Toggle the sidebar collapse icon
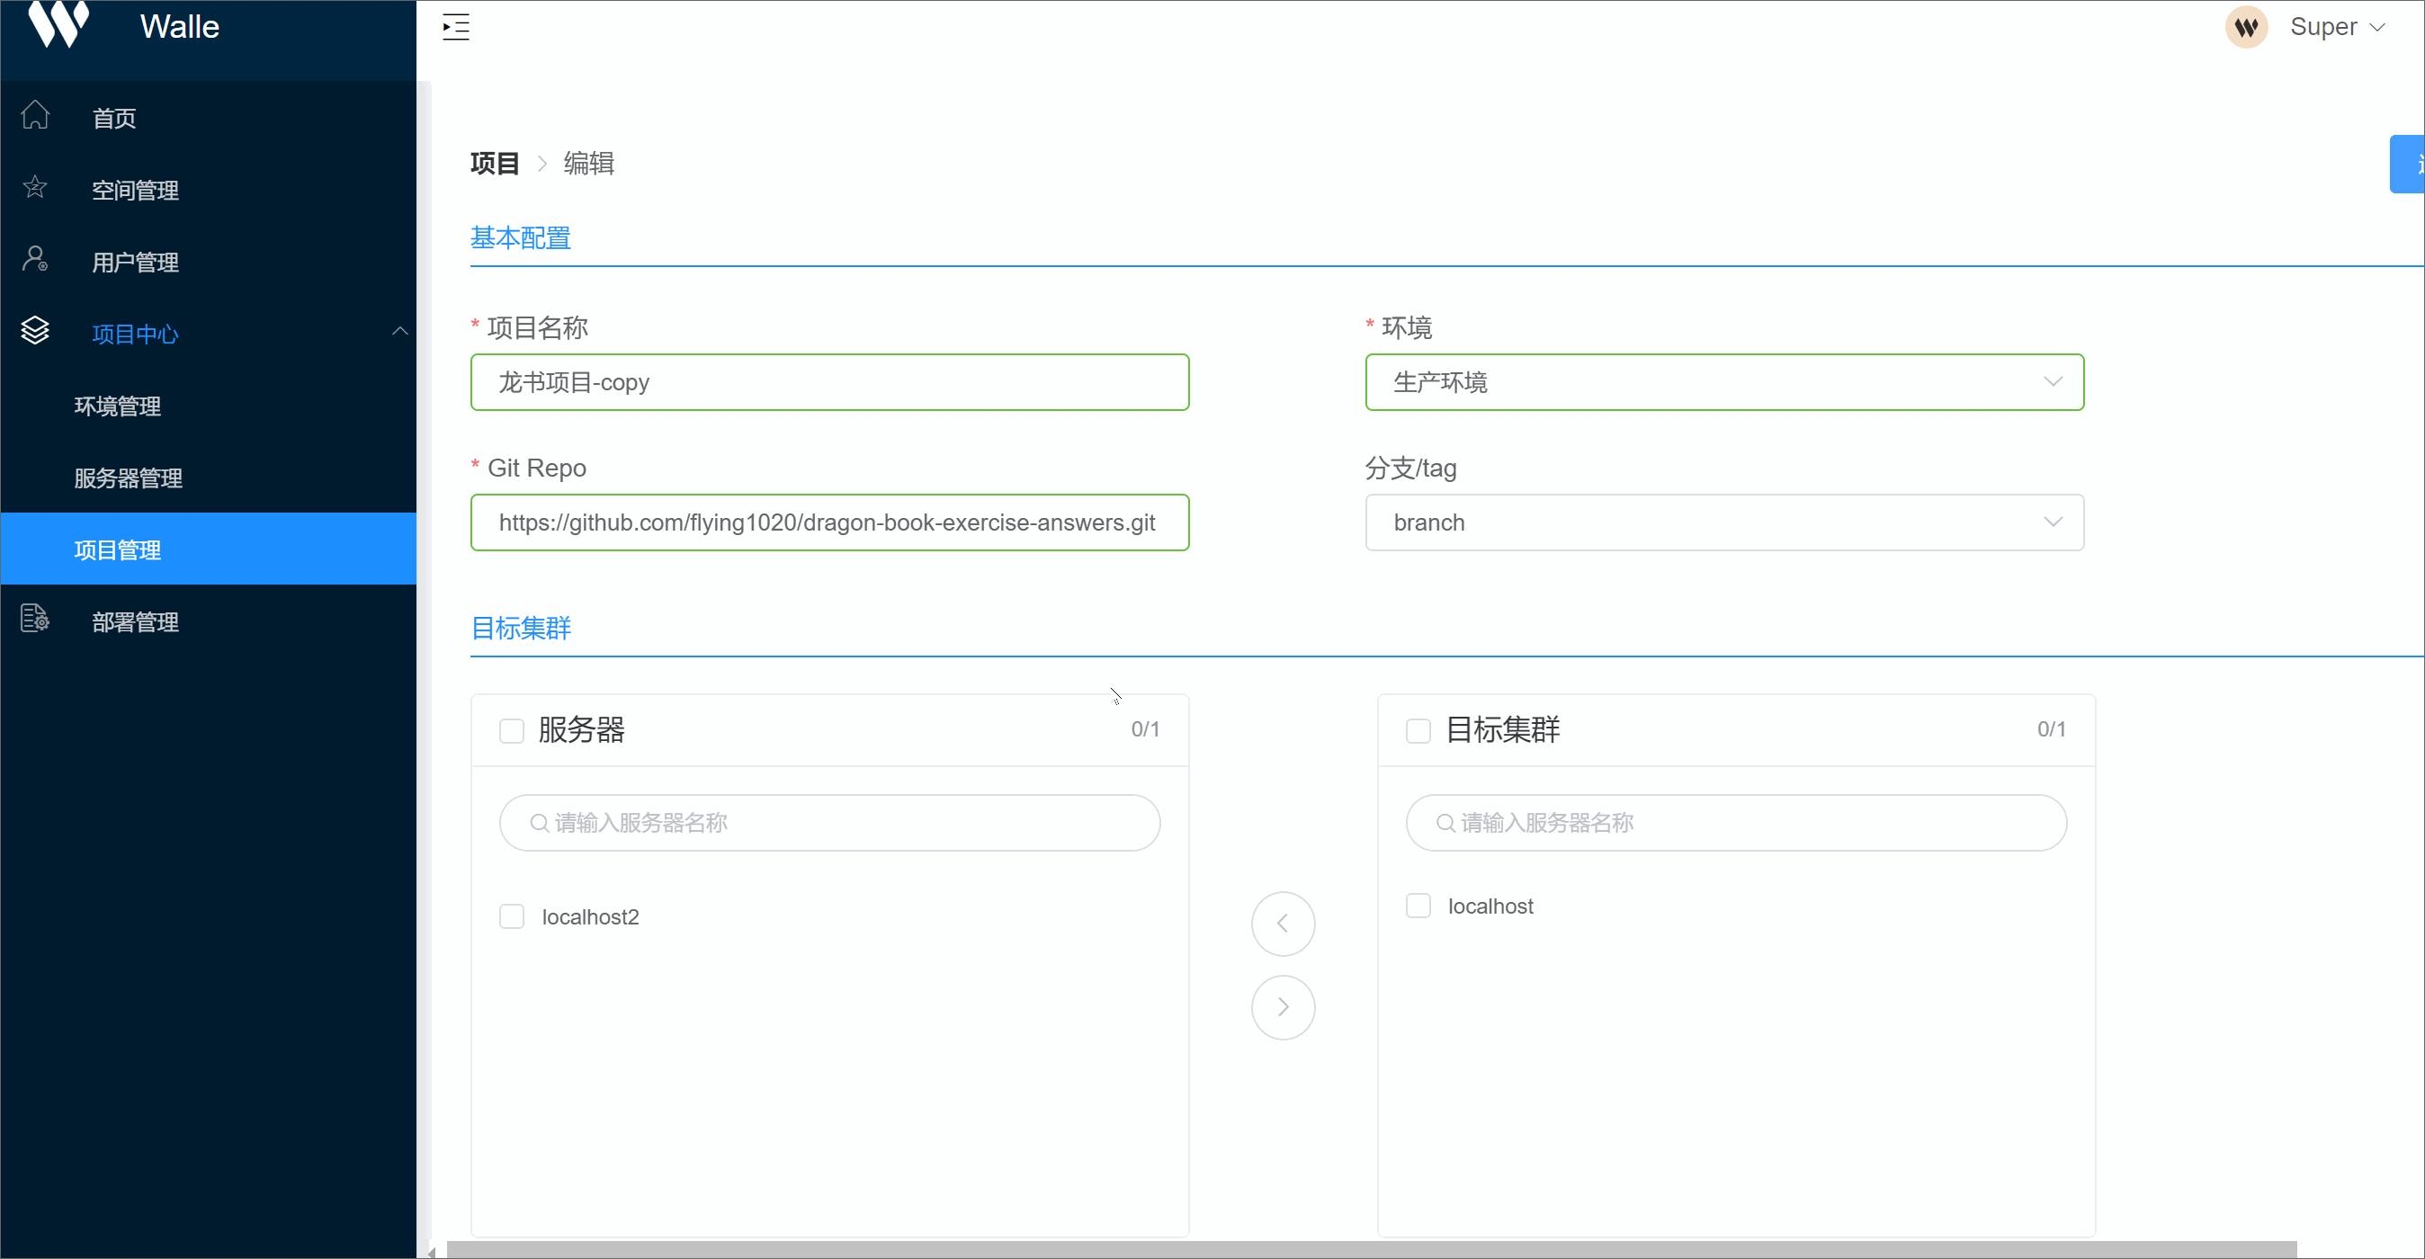Image resolution: width=2425 pixels, height=1259 pixels. (456, 27)
